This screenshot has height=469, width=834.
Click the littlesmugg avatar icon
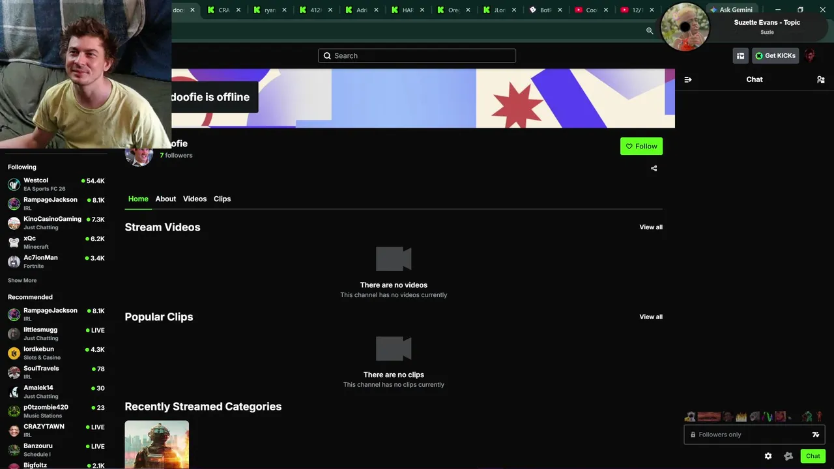click(14, 334)
